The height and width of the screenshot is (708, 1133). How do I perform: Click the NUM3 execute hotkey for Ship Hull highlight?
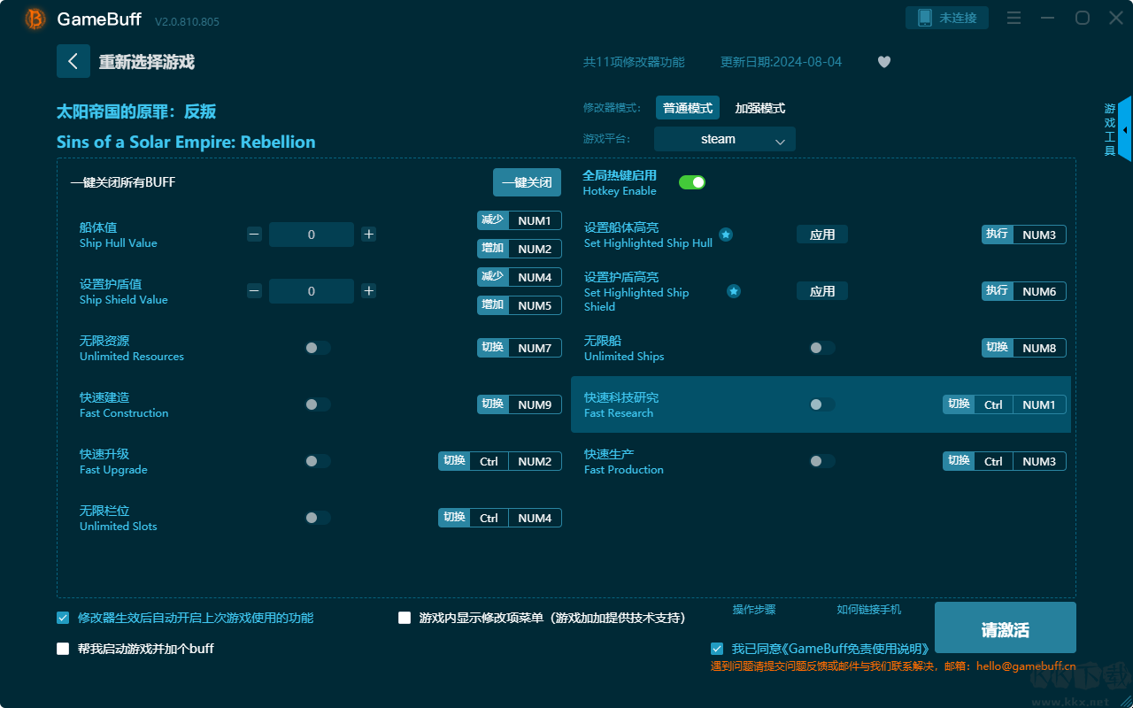pyautogui.click(x=1024, y=235)
